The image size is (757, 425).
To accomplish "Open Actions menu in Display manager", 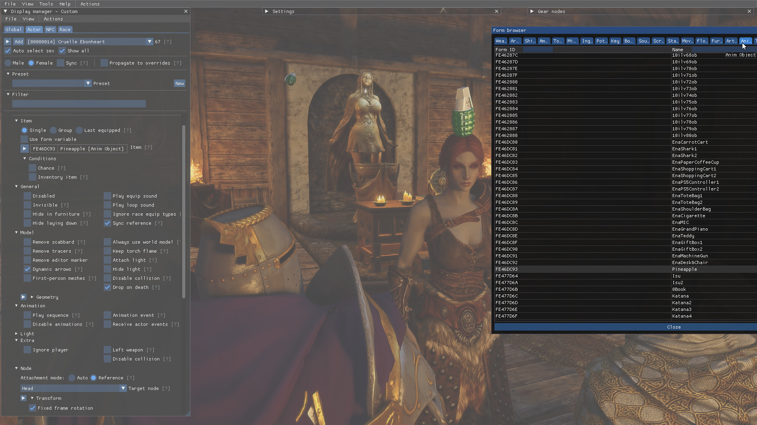I will 53,19.
